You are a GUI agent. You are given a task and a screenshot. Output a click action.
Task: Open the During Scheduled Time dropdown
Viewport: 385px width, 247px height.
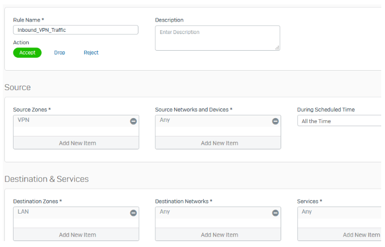pyautogui.click(x=340, y=121)
